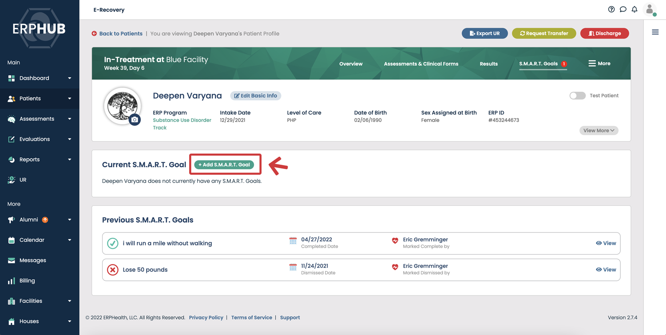
Task: Click the ERP ID #453244673 text
Action: 503,120
